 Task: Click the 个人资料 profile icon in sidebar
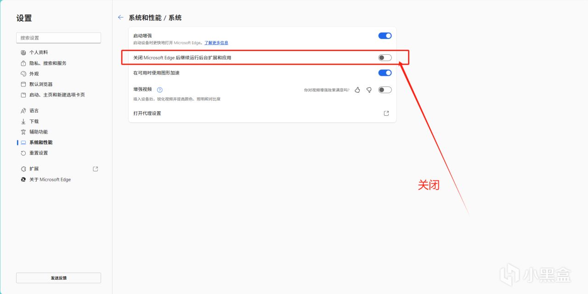click(23, 52)
